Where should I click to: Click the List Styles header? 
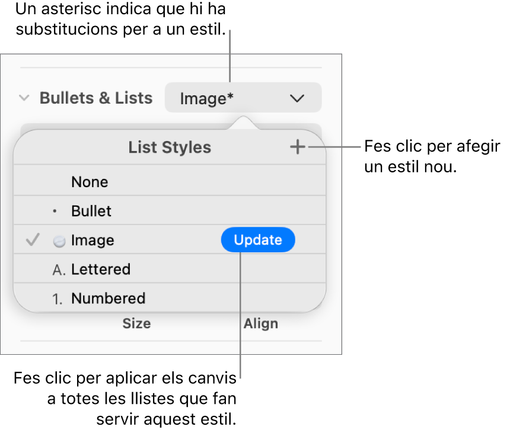(x=170, y=147)
